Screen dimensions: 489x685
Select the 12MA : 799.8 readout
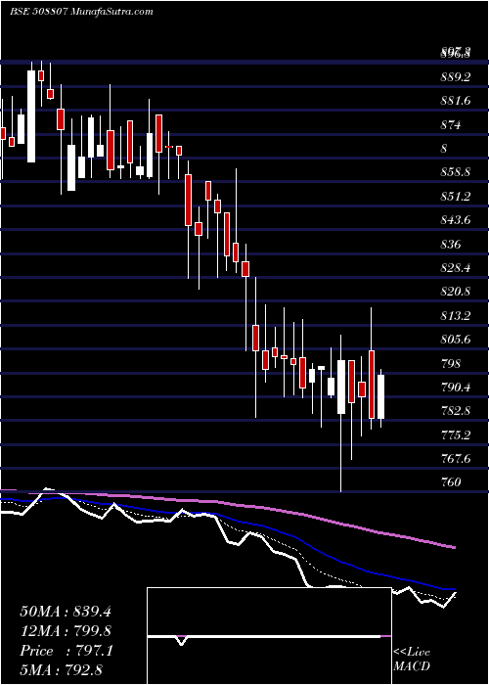pyautogui.click(x=66, y=631)
